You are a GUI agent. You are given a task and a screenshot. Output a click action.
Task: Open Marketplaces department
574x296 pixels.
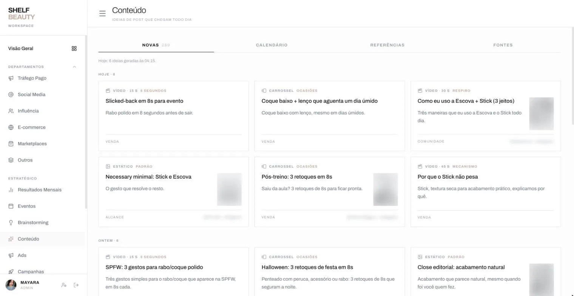[x=42, y=144]
